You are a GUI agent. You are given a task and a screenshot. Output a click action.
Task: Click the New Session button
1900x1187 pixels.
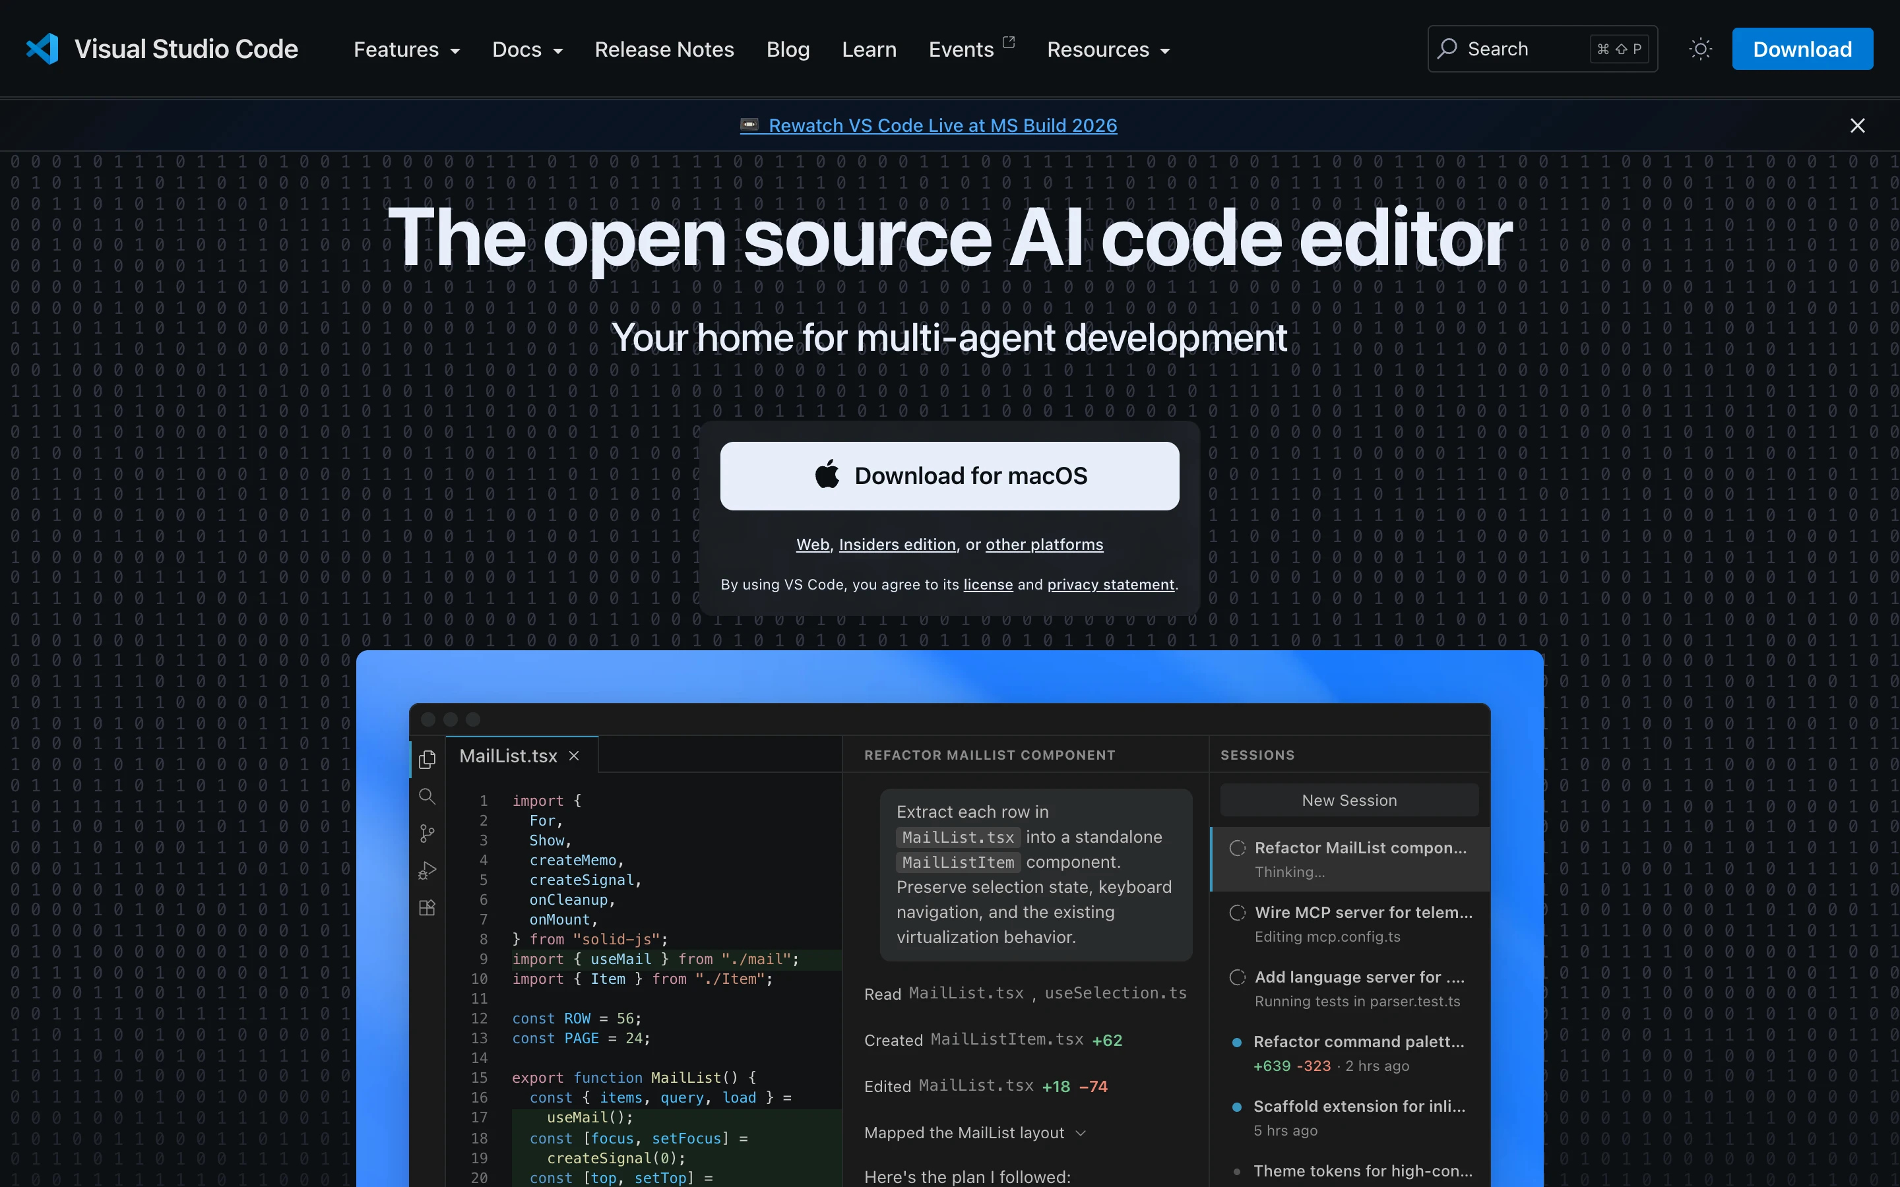1349,800
